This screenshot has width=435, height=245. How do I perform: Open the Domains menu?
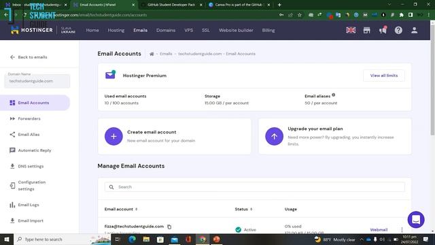(x=166, y=30)
